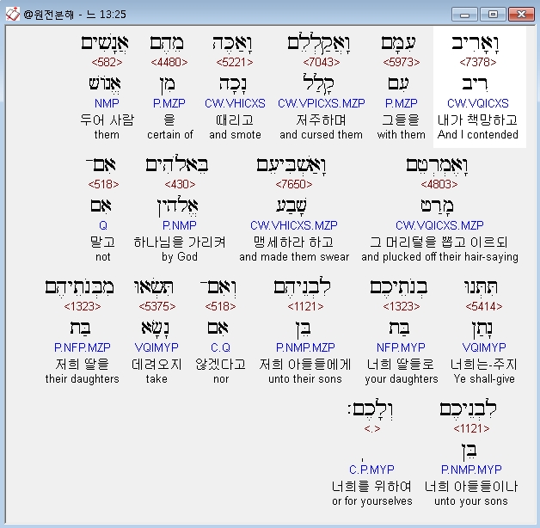The image size is (540, 528).
Task: Click Strong's number <582>
Action: point(107,62)
